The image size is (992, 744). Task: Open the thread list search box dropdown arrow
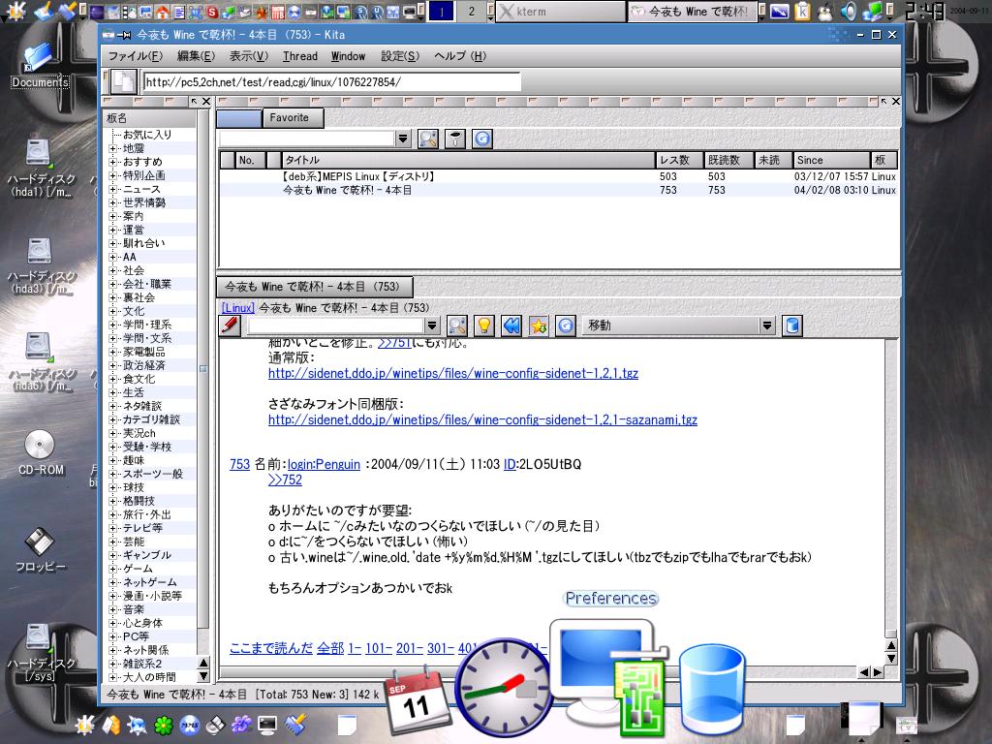[x=402, y=139]
